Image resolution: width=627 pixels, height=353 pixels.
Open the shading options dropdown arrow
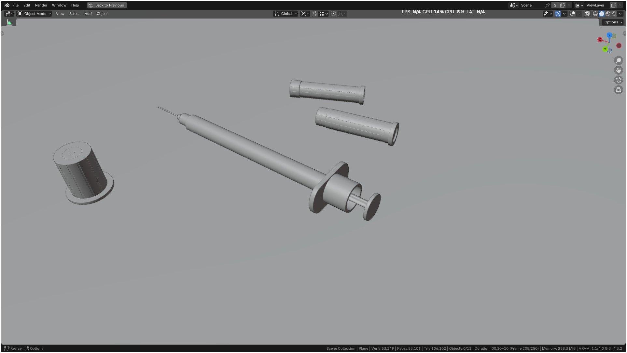[x=620, y=14]
